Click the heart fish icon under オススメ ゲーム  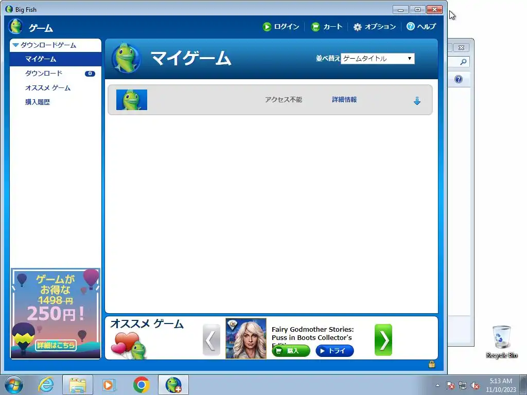[129, 345]
